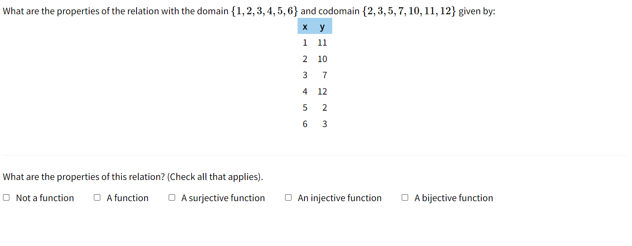The width and height of the screenshot is (632, 246).
Task: Select the table row pairing 4 with 12
Action: (x=314, y=91)
